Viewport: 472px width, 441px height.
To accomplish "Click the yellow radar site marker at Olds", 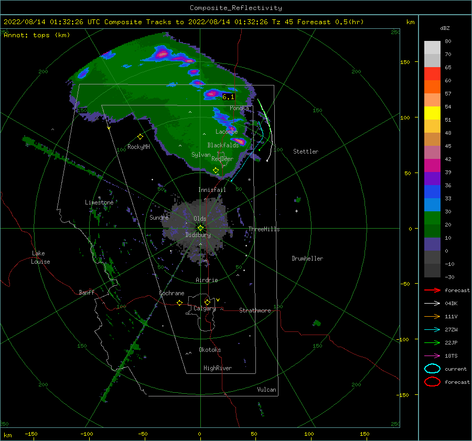I will (200, 228).
